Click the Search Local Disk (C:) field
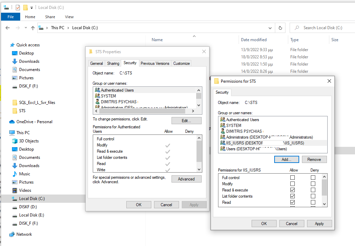Screen dimensions: 355x246 (322, 28)
